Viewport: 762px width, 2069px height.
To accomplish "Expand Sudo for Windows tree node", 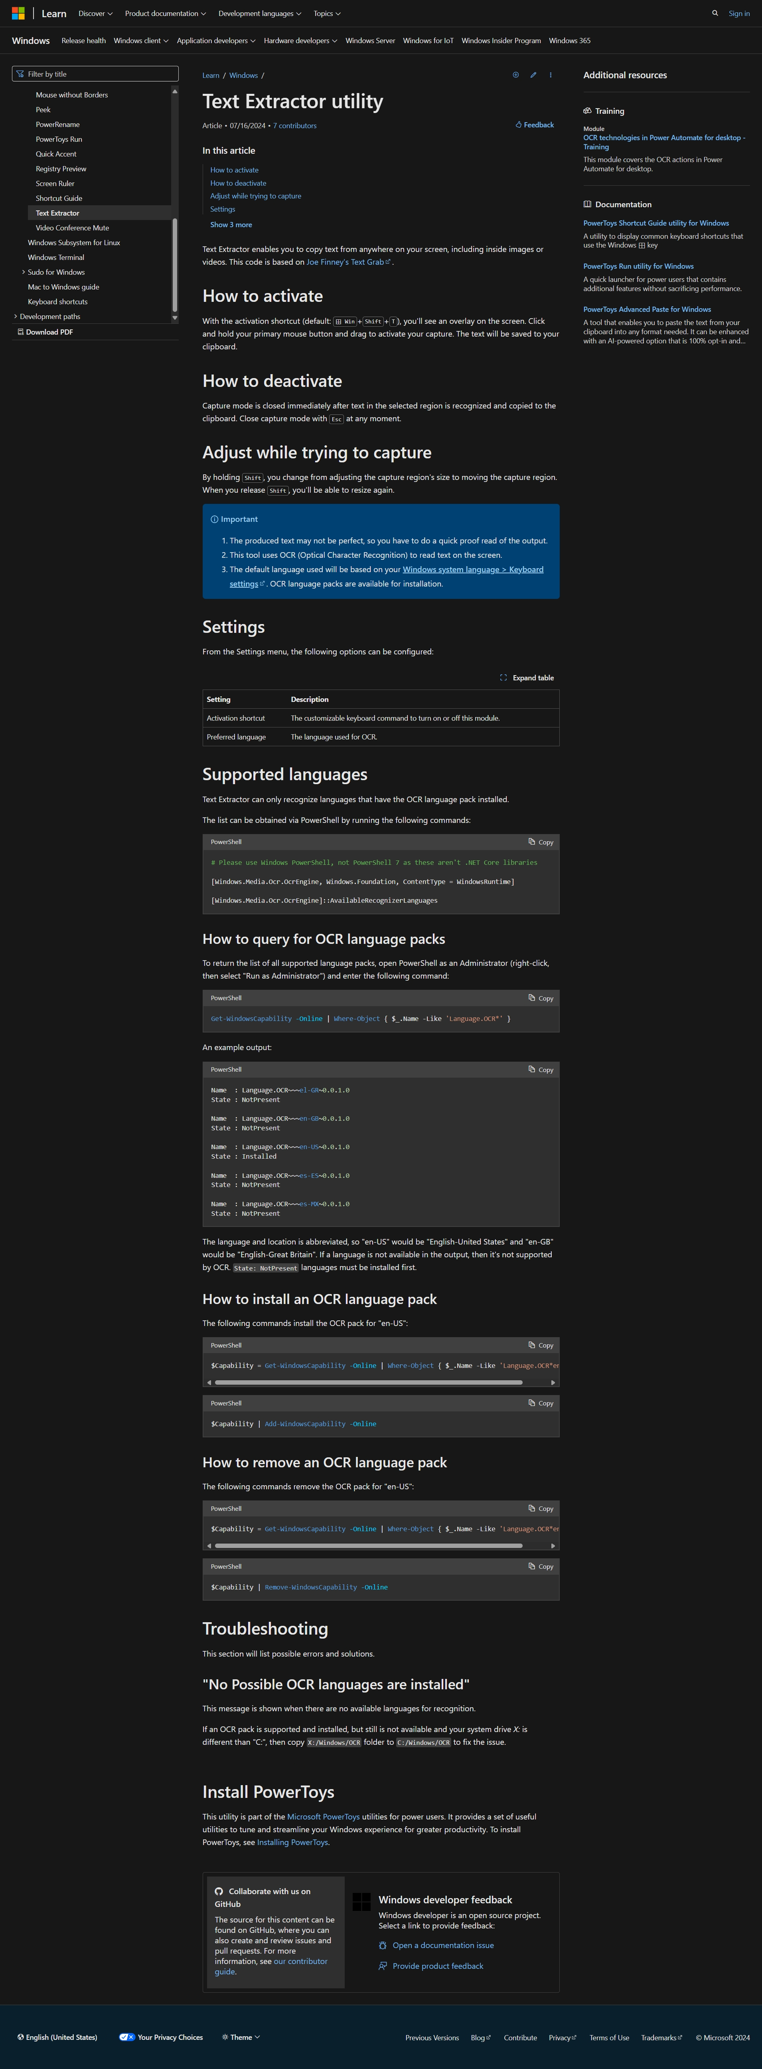I will pyautogui.click(x=23, y=272).
